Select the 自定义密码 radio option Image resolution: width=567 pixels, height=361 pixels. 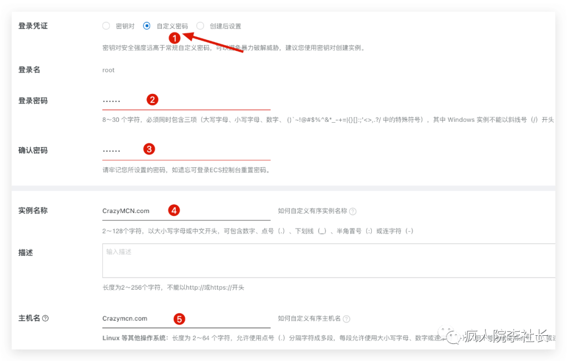[x=147, y=26]
